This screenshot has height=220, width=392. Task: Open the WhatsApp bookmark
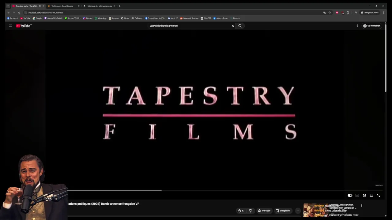tap(100, 18)
